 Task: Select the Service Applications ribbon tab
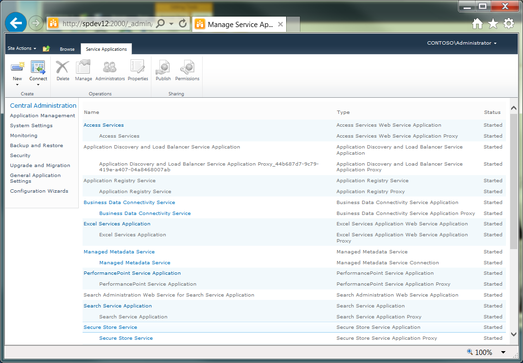pos(106,48)
